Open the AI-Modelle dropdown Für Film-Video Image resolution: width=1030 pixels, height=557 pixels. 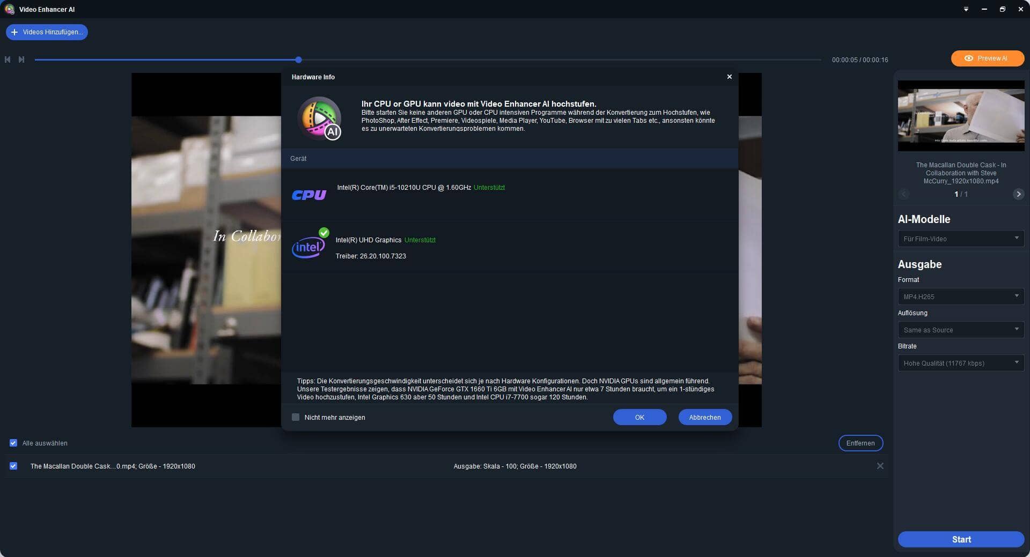pos(961,239)
